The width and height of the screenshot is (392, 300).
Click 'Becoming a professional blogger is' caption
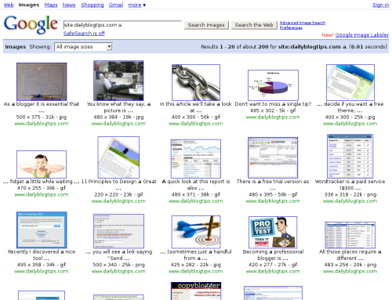[273, 255]
